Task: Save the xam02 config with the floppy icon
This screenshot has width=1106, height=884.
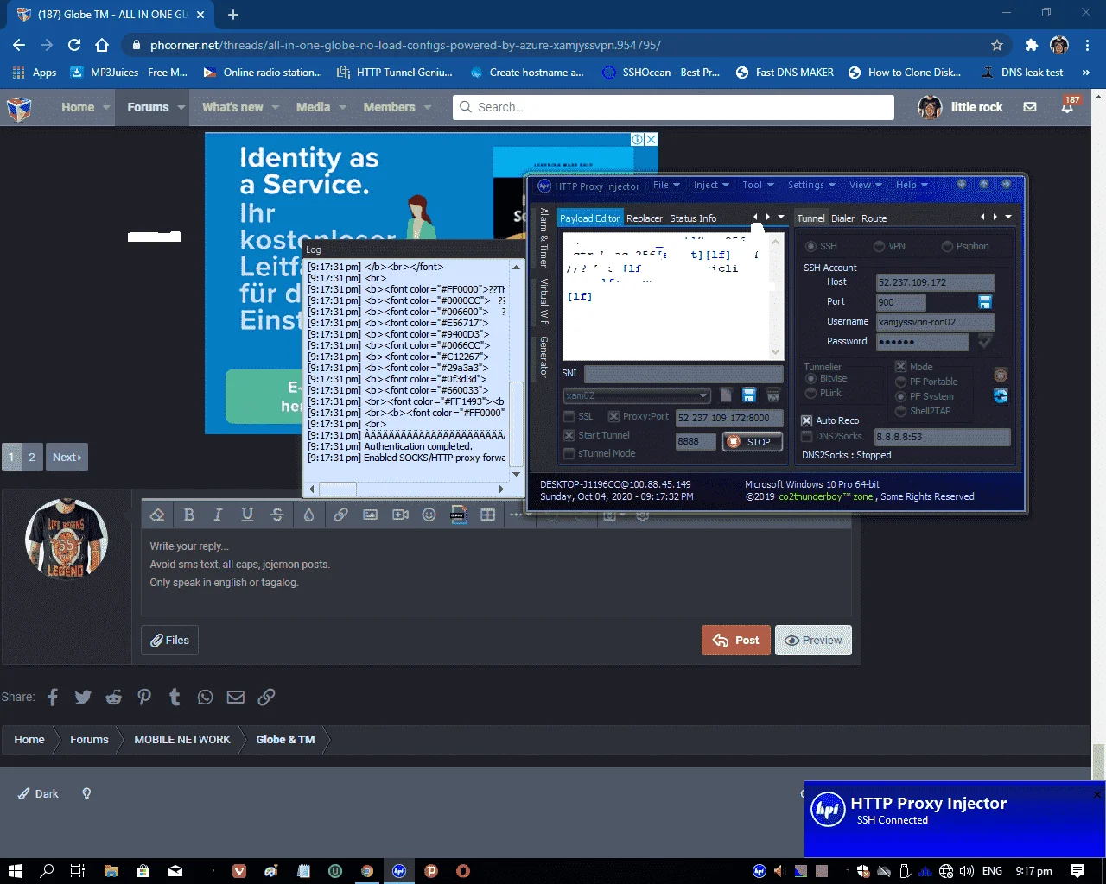Action: pos(749,395)
